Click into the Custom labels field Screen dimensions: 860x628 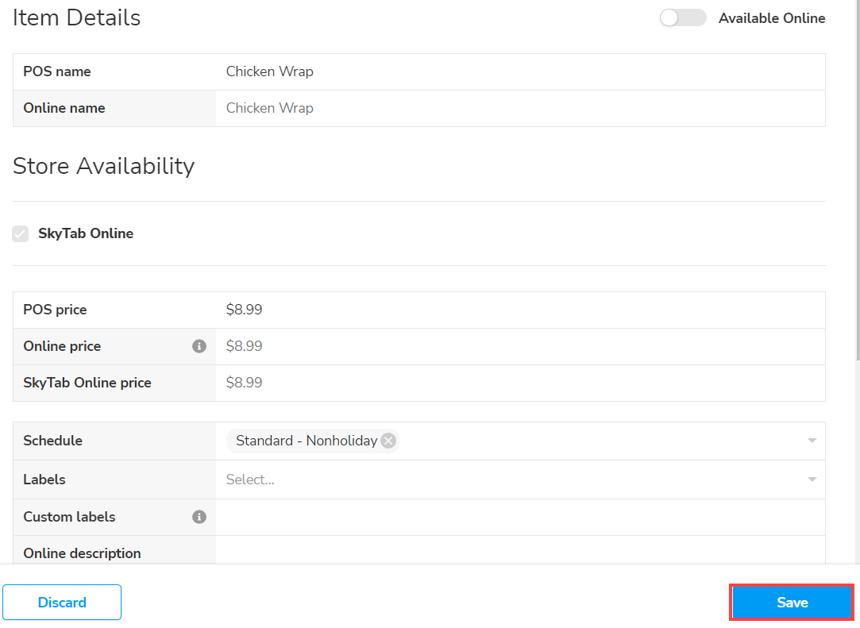(x=520, y=517)
